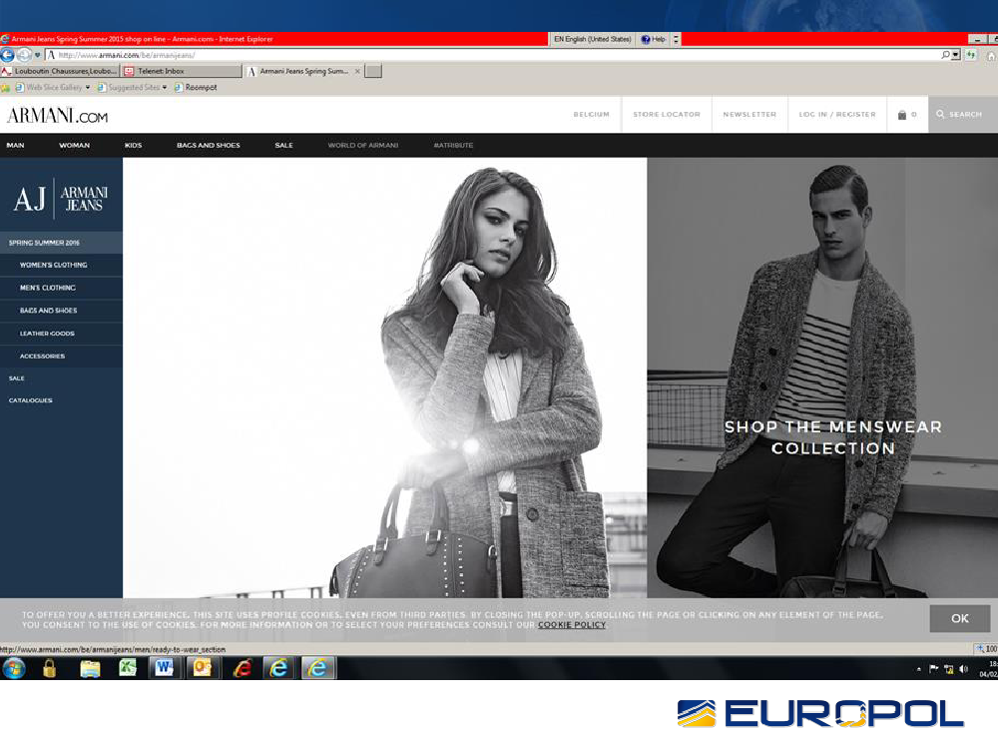This screenshot has width=998, height=749.
Task: Open Windows Explorer folder icon in taskbar
Action: (x=90, y=668)
